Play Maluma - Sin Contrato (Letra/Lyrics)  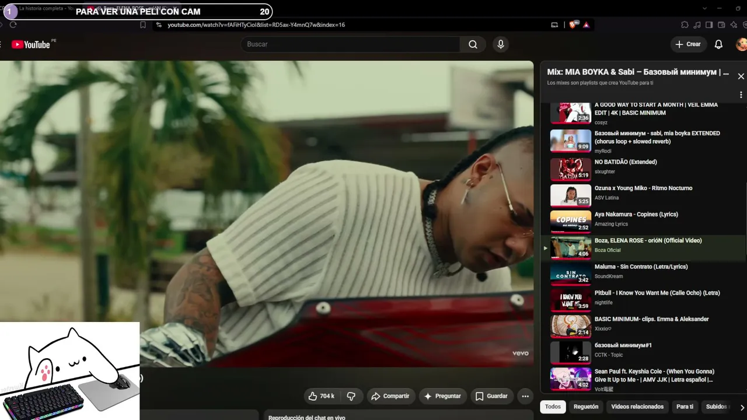641,267
